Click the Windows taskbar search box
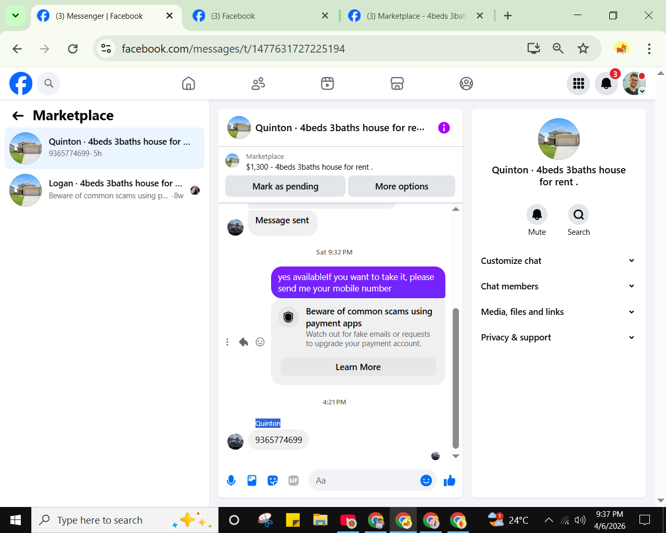 pos(125,520)
